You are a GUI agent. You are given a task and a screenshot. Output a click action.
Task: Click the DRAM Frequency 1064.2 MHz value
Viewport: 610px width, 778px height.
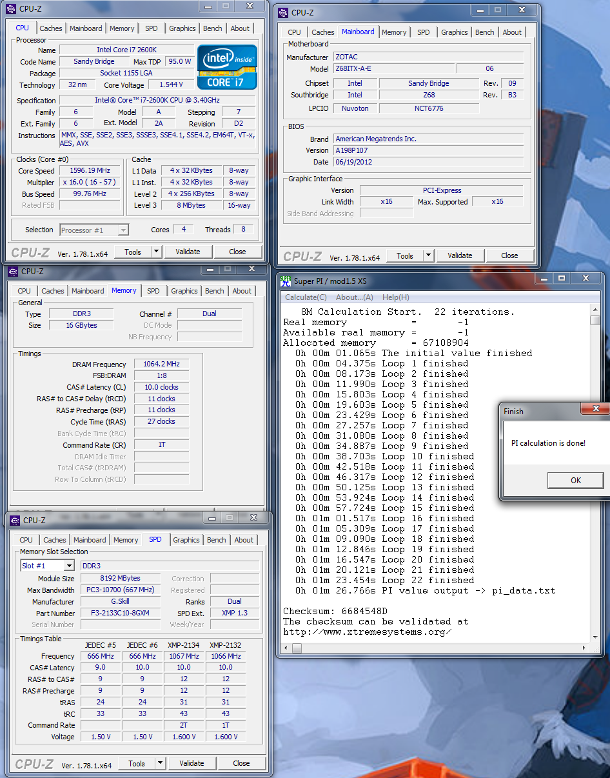click(x=161, y=364)
